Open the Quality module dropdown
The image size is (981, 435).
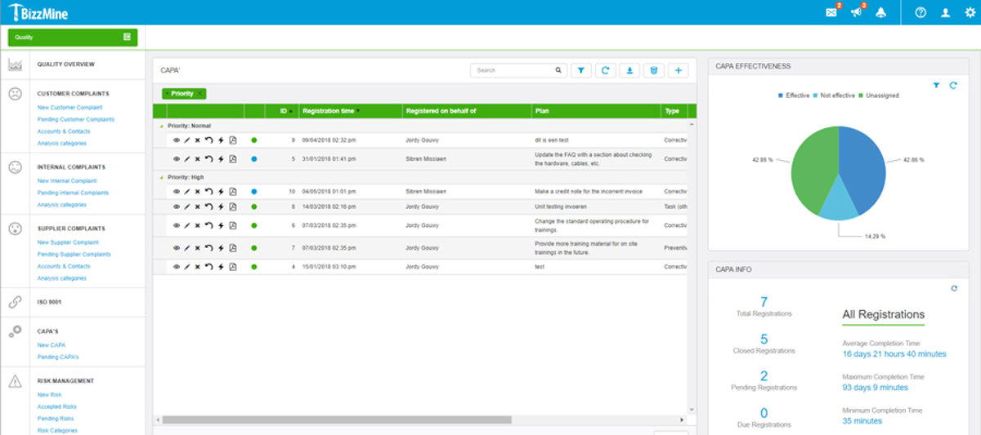pos(73,37)
